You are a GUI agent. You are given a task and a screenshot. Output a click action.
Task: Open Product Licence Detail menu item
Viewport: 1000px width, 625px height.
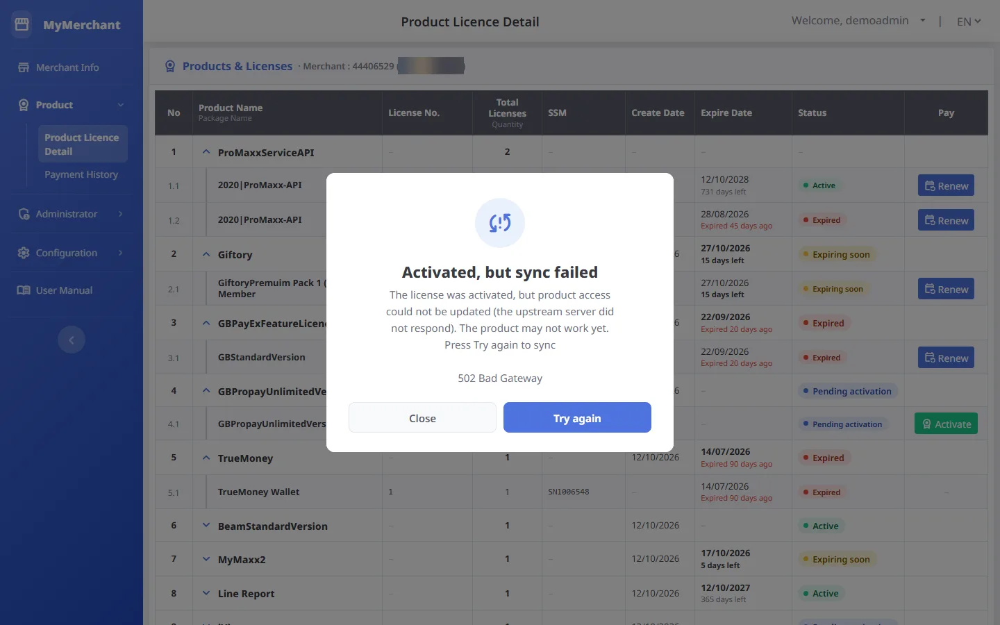[83, 144]
